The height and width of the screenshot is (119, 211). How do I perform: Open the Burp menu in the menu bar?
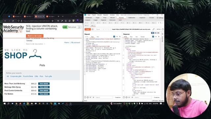click(x=89, y=15)
